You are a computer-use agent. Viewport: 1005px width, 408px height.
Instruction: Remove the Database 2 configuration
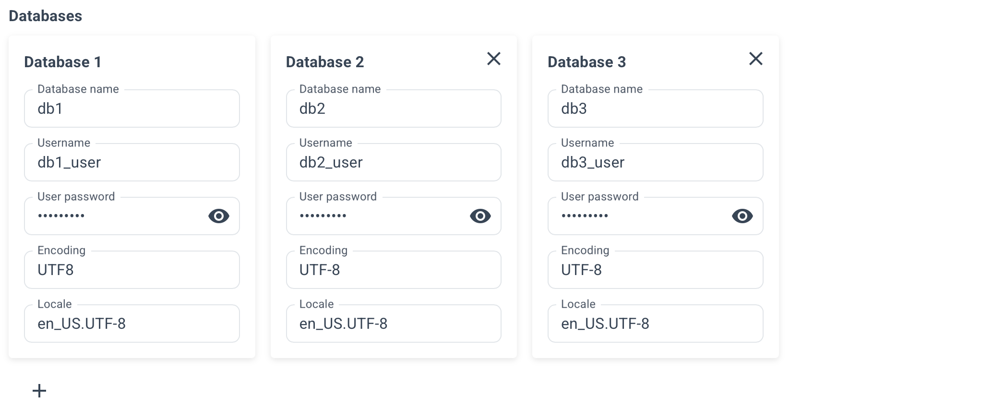(494, 59)
